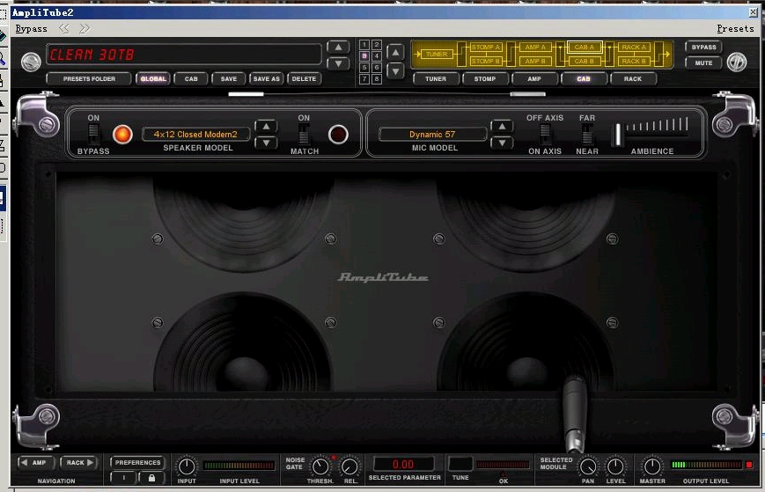Screen dimensions: 765x492
Task: Click the SAVE AS button
Action: coord(267,79)
